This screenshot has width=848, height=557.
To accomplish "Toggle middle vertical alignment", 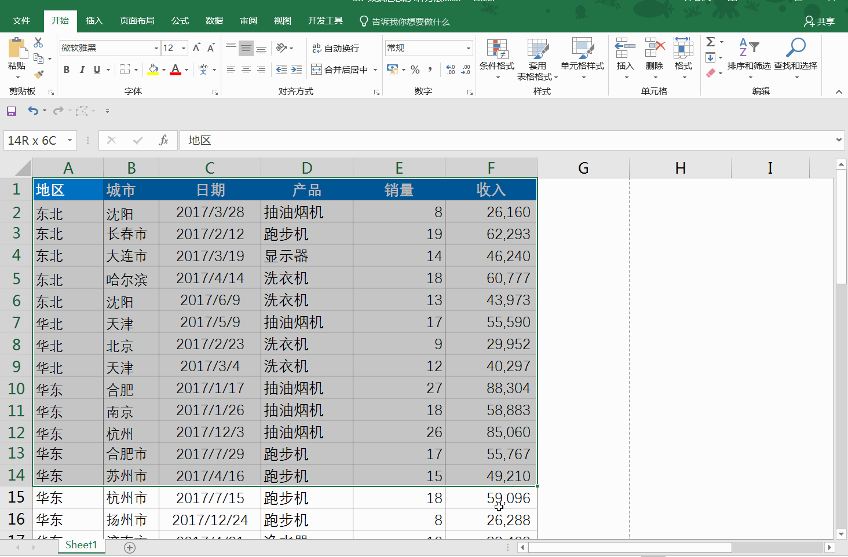I will [246, 48].
